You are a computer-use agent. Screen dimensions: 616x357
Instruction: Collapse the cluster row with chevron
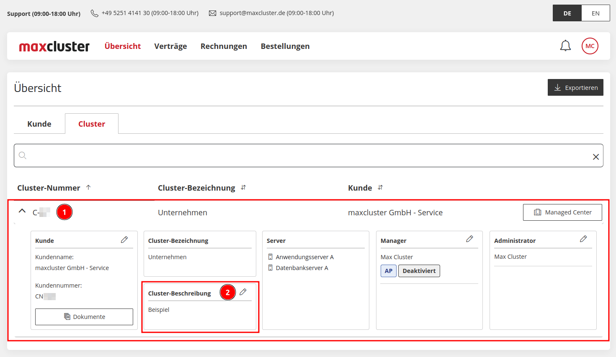(22, 212)
